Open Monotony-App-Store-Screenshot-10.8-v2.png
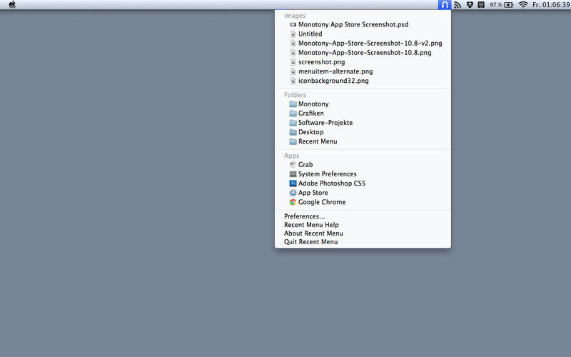 pos(363,44)
